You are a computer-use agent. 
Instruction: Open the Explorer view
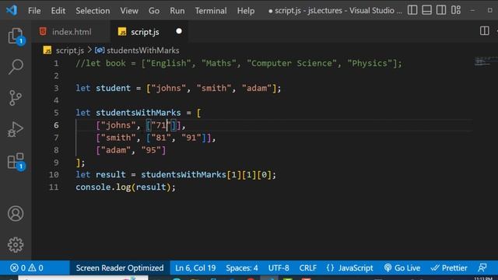click(16, 36)
